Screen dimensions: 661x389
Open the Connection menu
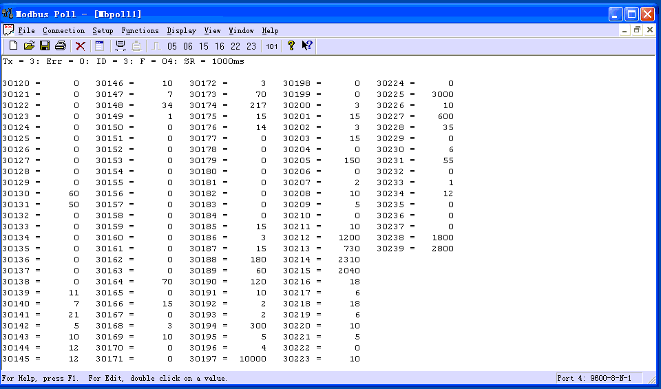[x=63, y=30]
